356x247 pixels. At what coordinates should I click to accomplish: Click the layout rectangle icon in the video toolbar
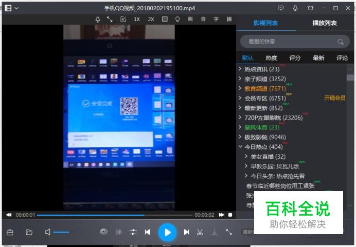tap(165, 19)
